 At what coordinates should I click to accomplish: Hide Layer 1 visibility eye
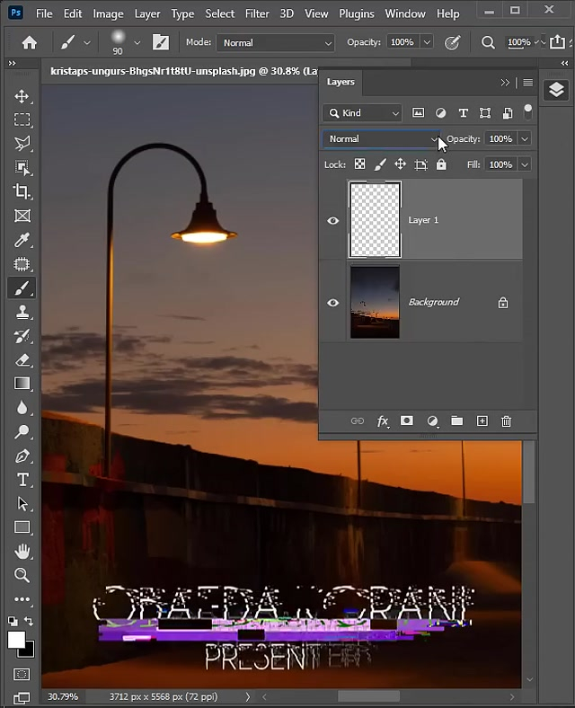point(333,220)
